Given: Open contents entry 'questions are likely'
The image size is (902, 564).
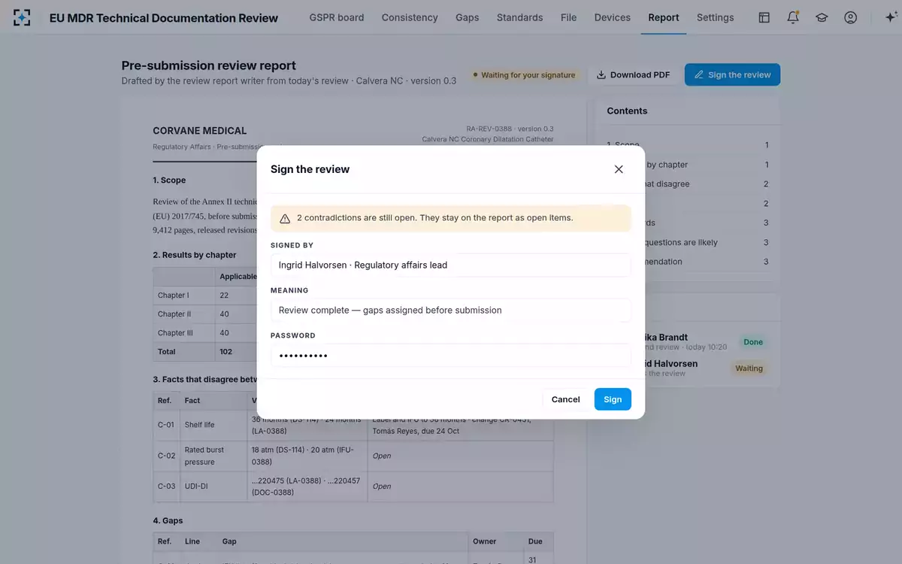Looking at the screenshot, I should tap(682, 242).
